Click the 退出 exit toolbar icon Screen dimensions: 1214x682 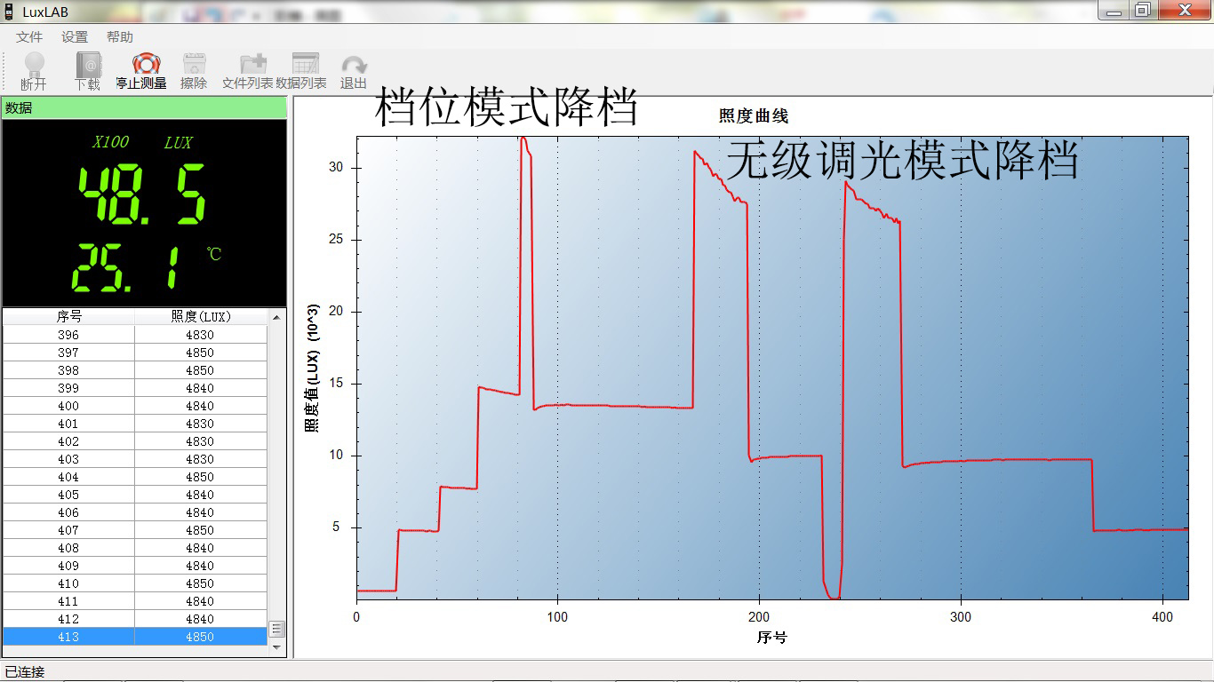(354, 71)
